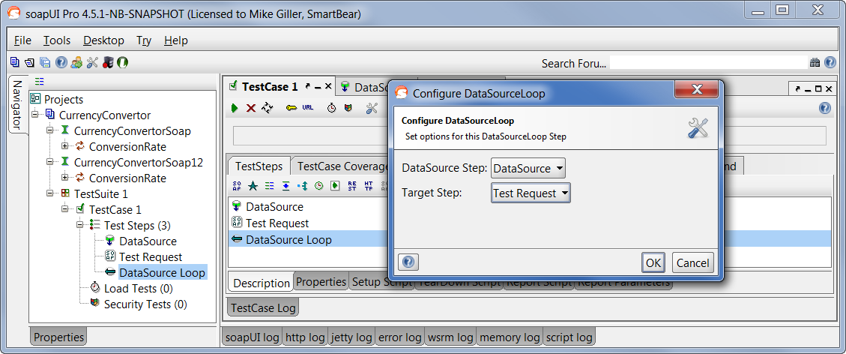The width and height of the screenshot is (846, 354).
Task: Create a load test via stopwatch icon
Action: (332, 108)
